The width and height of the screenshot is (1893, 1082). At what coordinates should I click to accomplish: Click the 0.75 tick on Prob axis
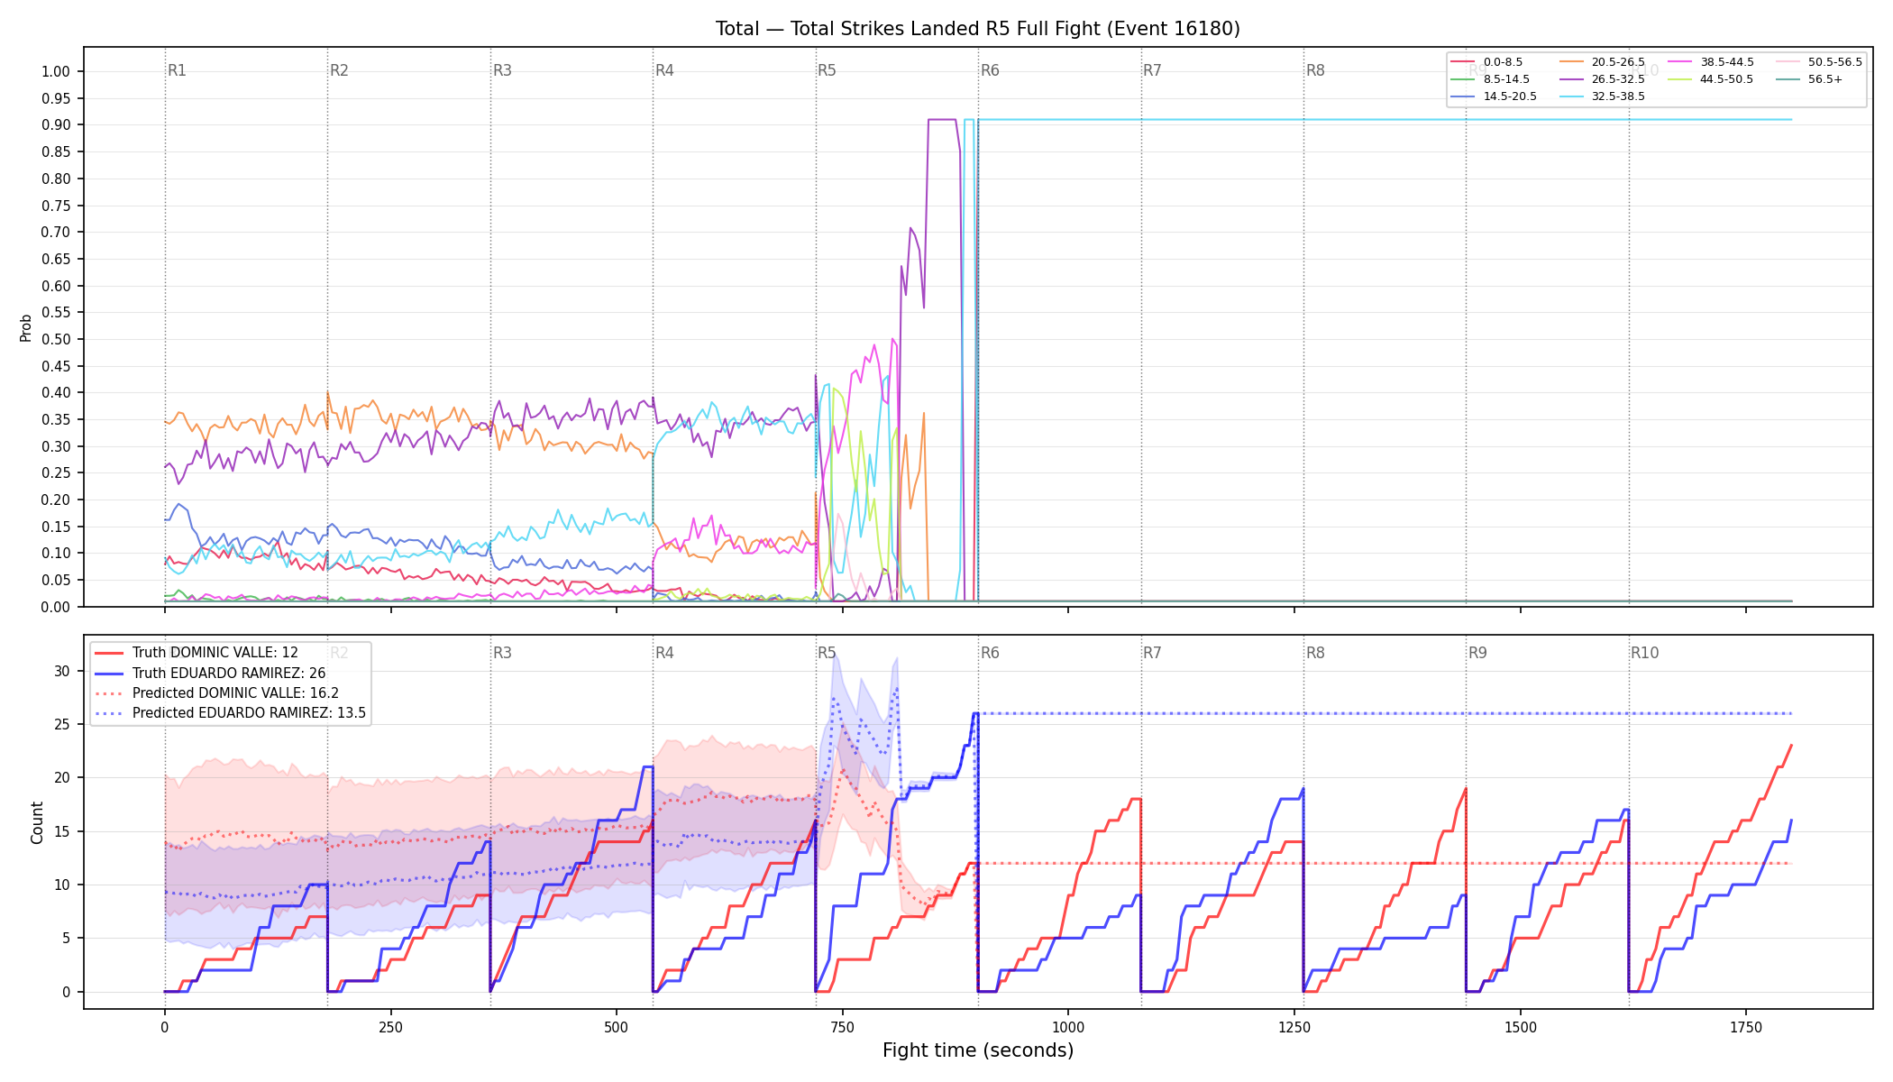pos(56,206)
